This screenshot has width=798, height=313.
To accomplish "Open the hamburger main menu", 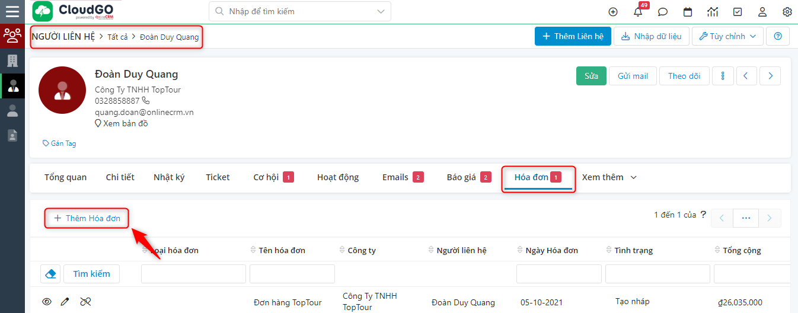I will coord(12,11).
